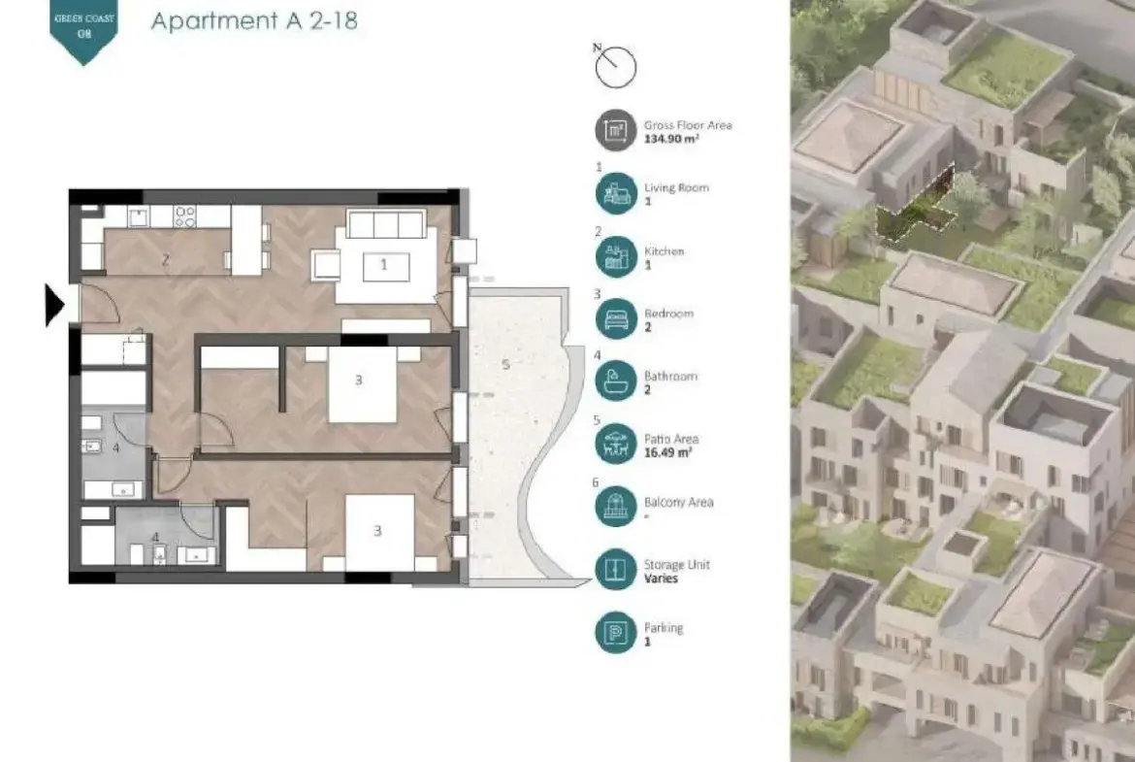Click the "Balcony Area" legend label
Image resolution: width=1135 pixels, height=762 pixels.
click(x=678, y=502)
